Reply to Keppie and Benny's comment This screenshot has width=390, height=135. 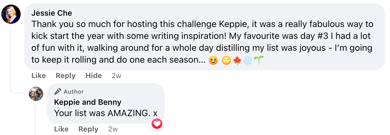tap(88, 129)
